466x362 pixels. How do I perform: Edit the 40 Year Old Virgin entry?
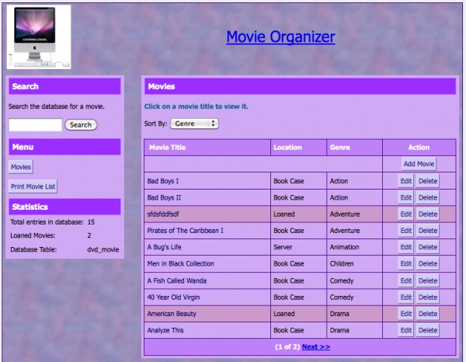pyautogui.click(x=405, y=298)
